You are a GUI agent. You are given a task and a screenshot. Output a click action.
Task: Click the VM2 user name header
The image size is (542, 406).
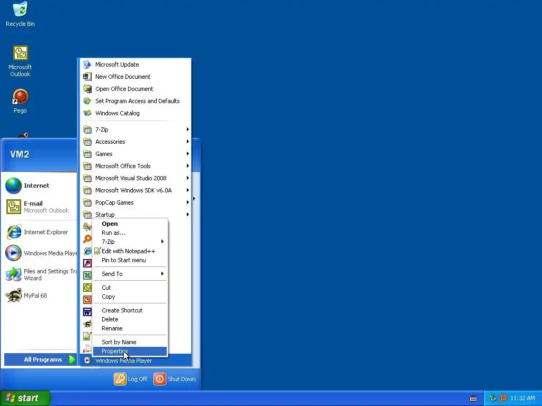point(20,154)
